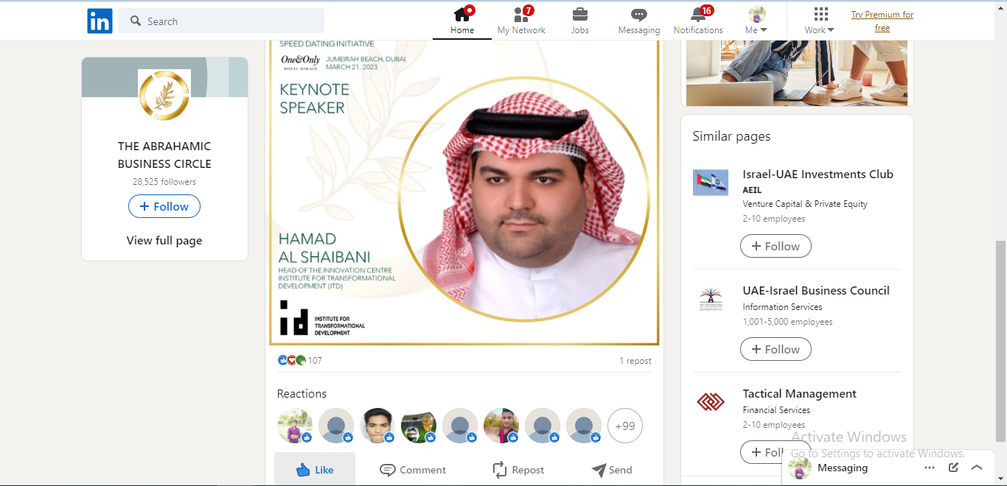Open THE ABRAHAMIC BUSINESS CIRCLE page title
1007x486 pixels.
[164, 155]
